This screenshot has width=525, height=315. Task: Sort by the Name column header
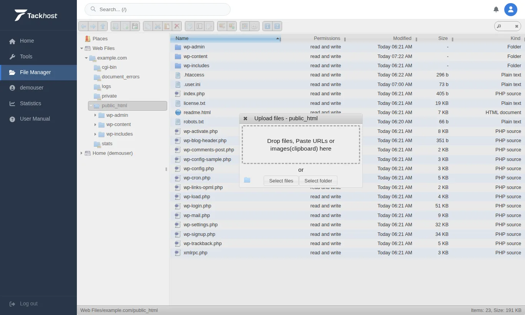click(x=225, y=38)
